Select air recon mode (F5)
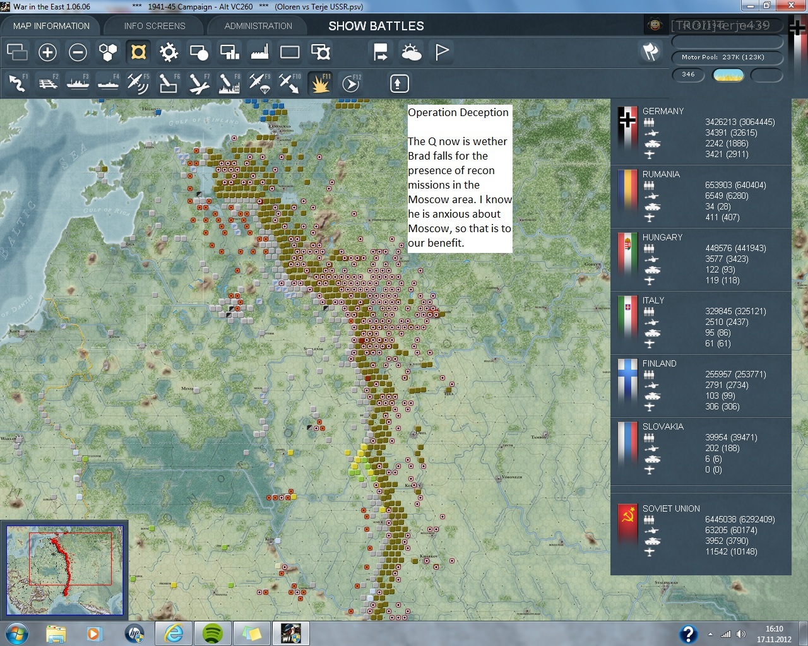808x646 pixels. (138, 83)
